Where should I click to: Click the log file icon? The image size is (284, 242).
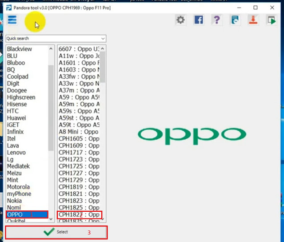coord(235,20)
